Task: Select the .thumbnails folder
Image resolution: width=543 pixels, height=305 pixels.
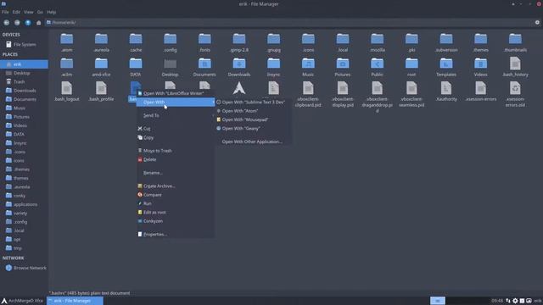Action: click(x=515, y=42)
